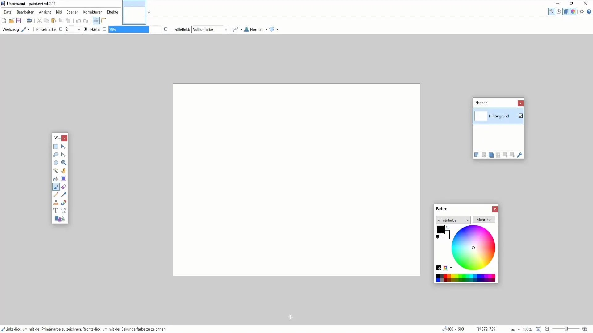Toggle Background layer visibility checkbox
593x333 pixels.
[520, 116]
